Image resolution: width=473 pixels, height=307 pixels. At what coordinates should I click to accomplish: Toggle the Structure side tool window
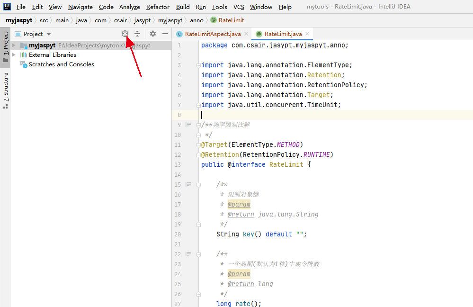(5, 90)
